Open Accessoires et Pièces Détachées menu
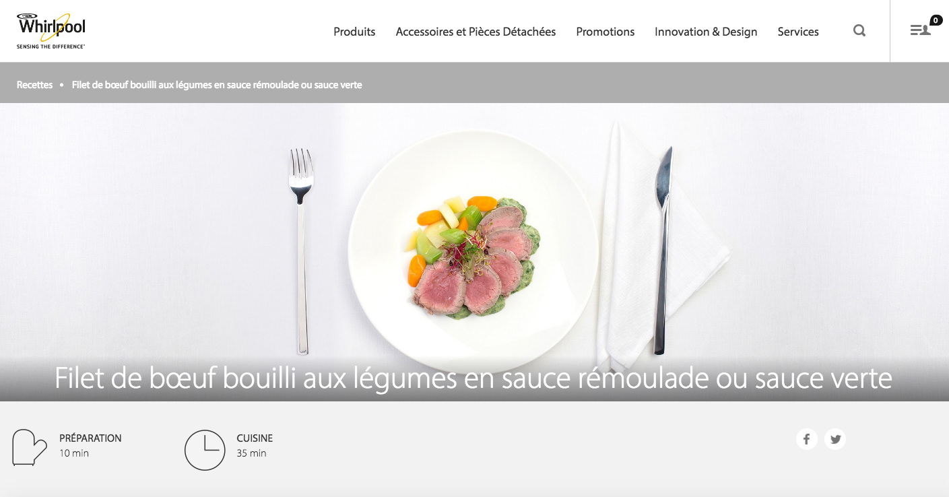This screenshot has width=949, height=497. click(476, 32)
